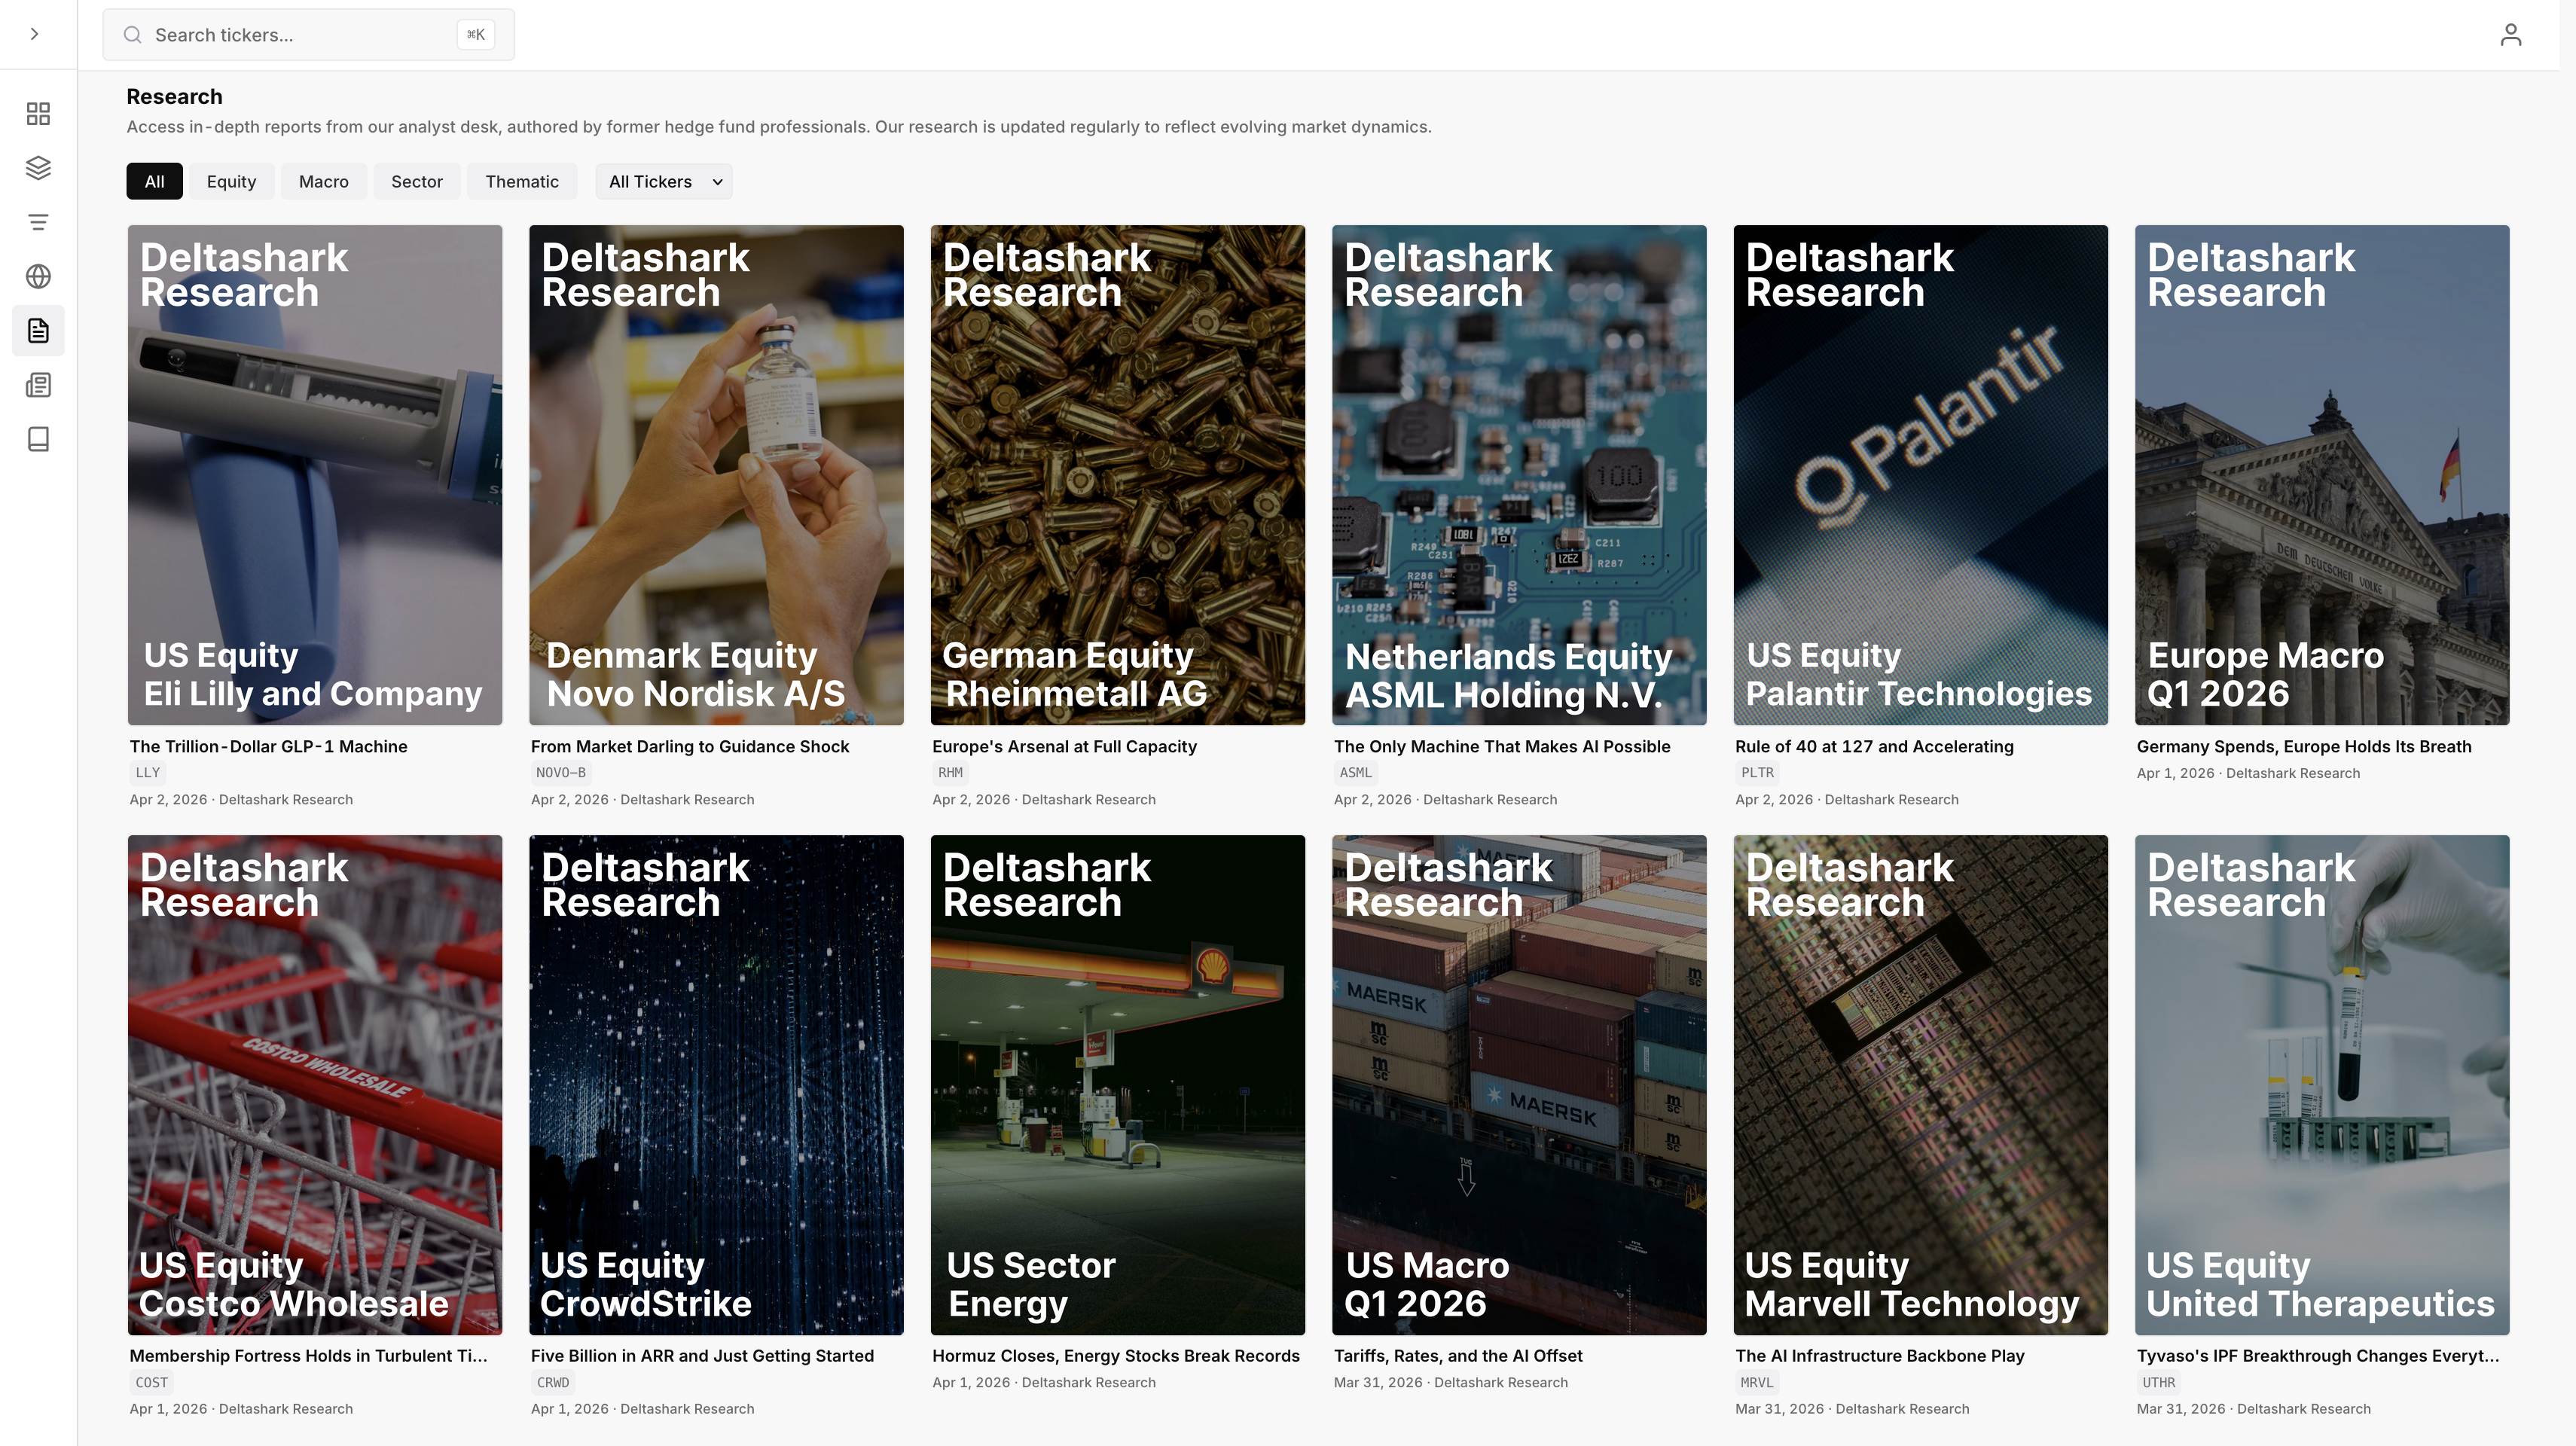The image size is (2576, 1446).
Task: Enable the Macro research filter
Action: (324, 181)
